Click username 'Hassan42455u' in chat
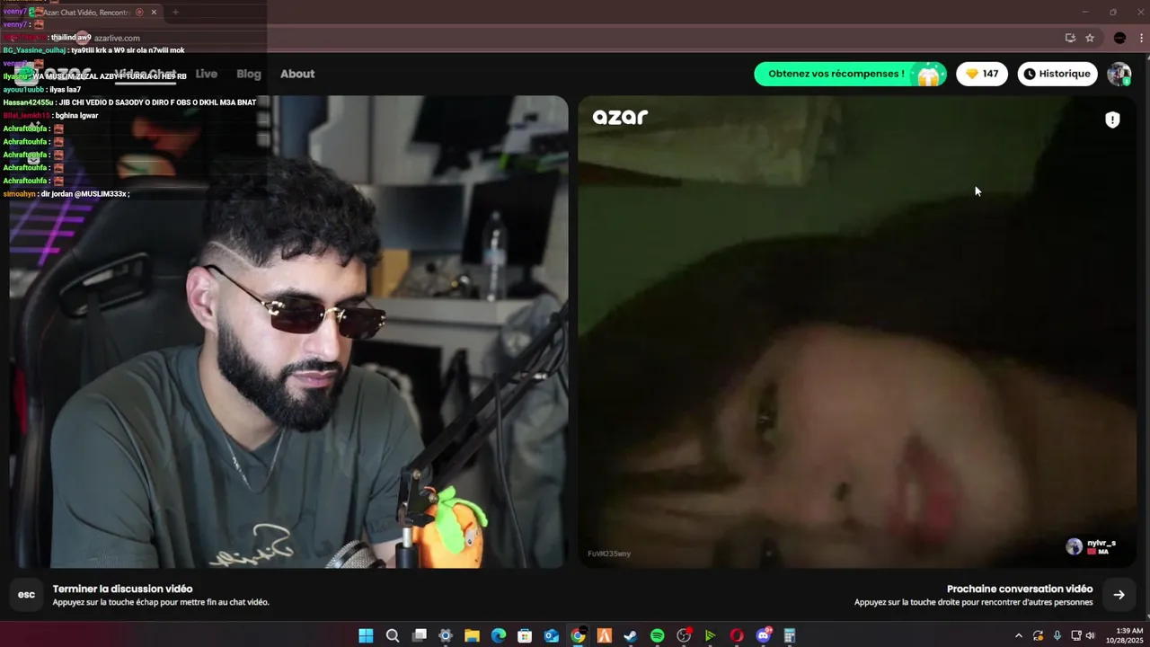The width and height of the screenshot is (1150, 647). [28, 102]
